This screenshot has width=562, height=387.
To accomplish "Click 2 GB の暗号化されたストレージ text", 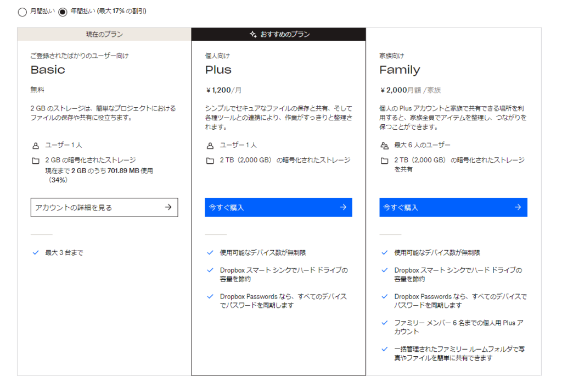I will pyautogui.click(x=91, y=160).
